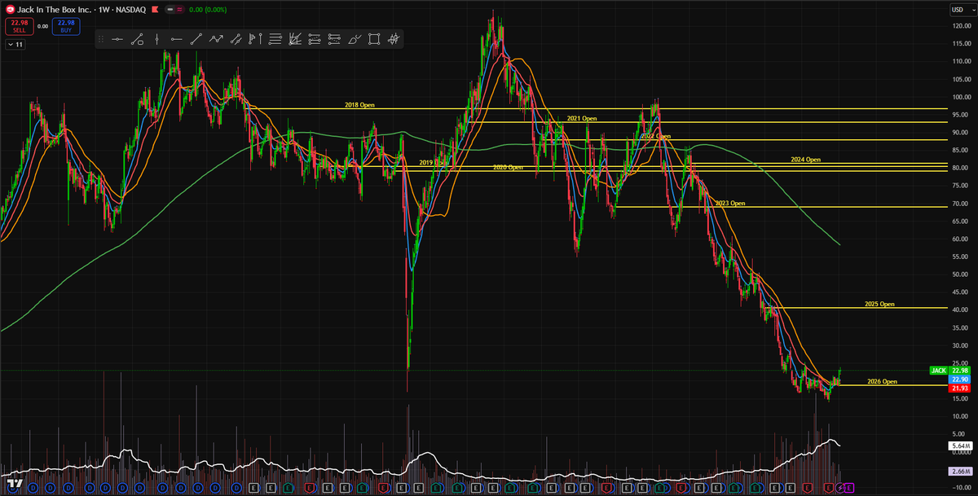Image resolution: width=978 pixels, height=496 pixels.
Task: Select the candlestick bars pattern tool
Action: [393, 39]
